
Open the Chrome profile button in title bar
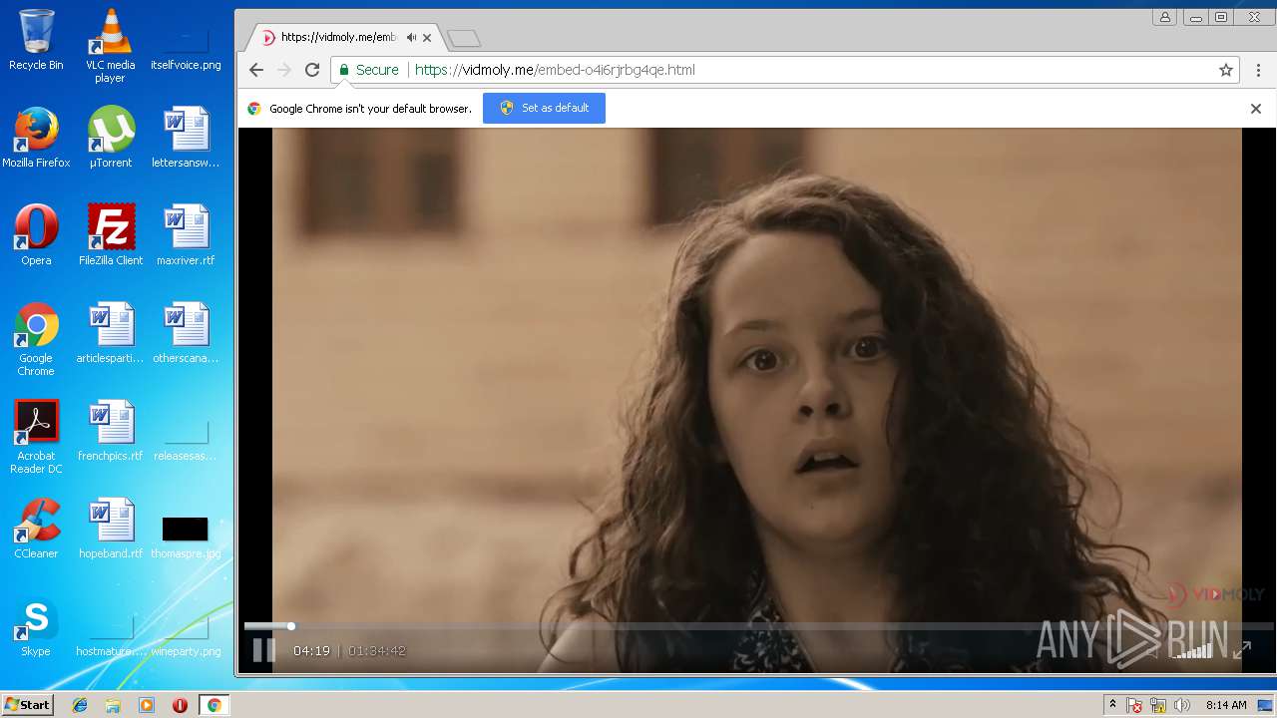[1164, 17]
